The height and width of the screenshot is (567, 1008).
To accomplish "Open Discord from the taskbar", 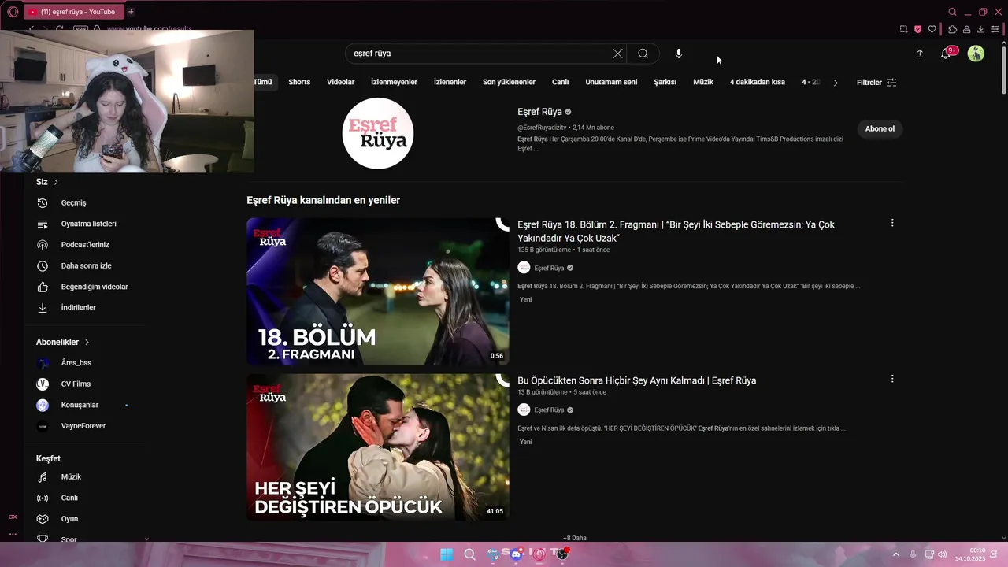I will 516,554.
